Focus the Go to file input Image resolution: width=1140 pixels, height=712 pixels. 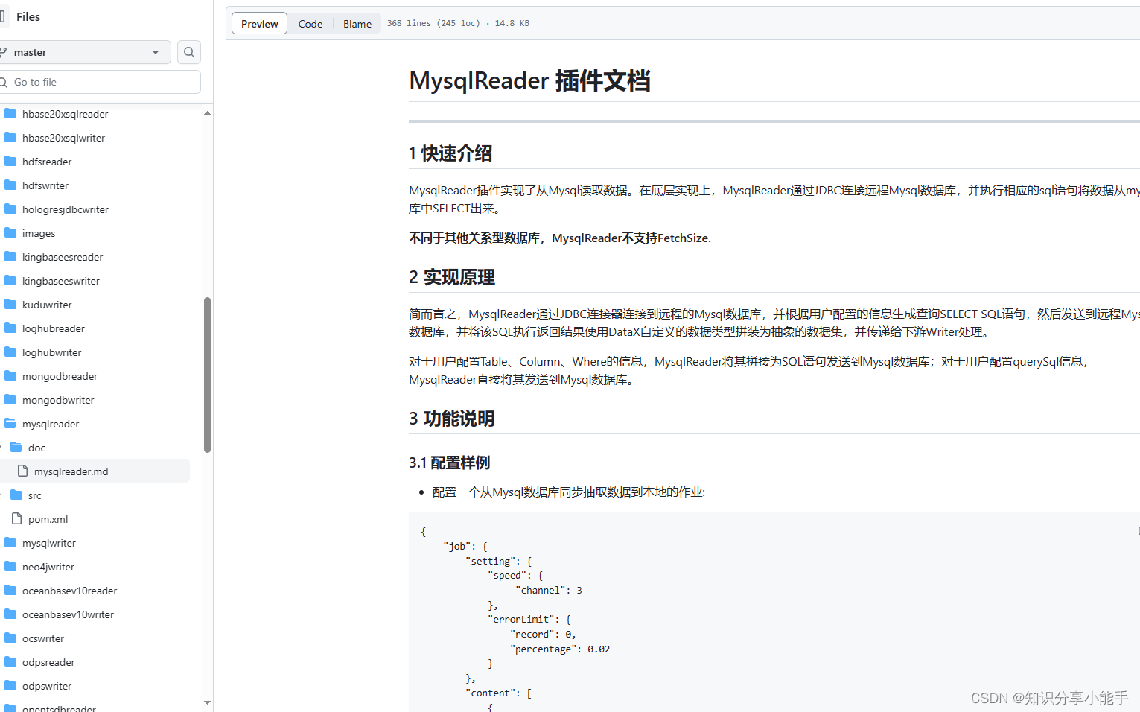100,82
